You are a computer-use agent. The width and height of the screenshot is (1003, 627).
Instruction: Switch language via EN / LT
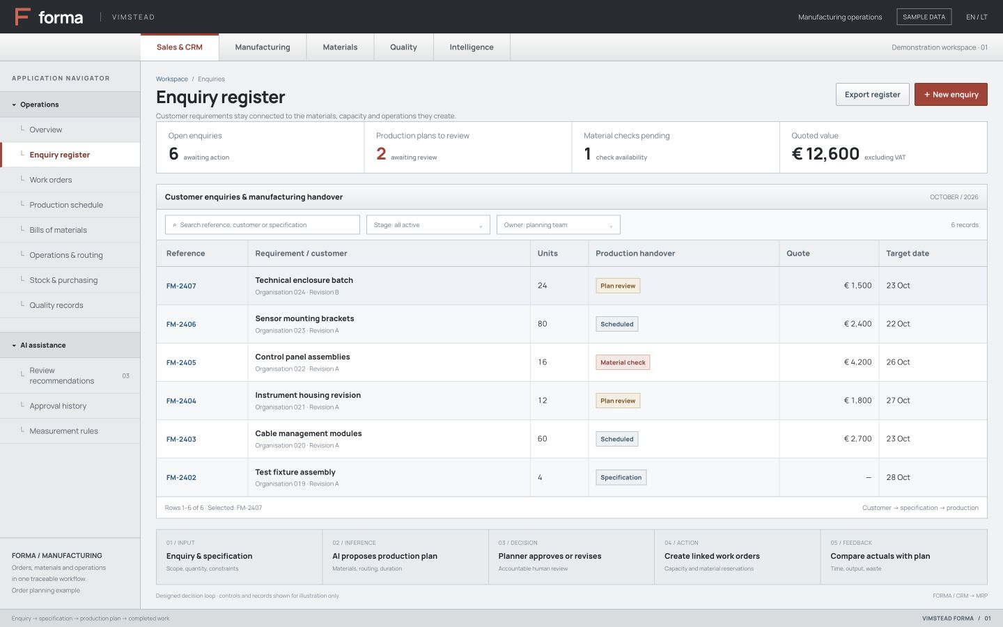pos(977,17)
